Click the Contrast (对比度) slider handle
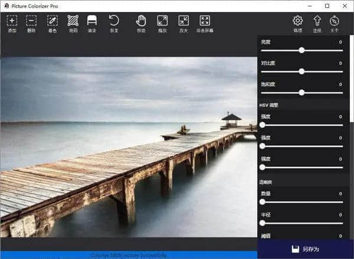Image resolution: width=354 pixels, height=259 pixels. pos(301,71)
